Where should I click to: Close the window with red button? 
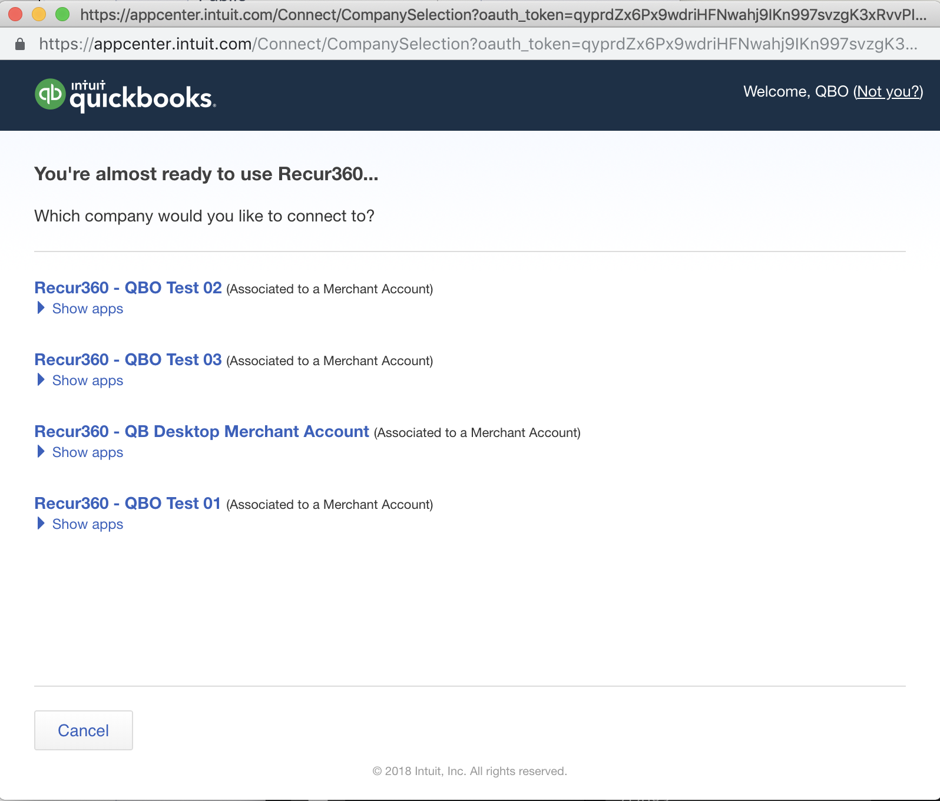[x=15, y=14]
